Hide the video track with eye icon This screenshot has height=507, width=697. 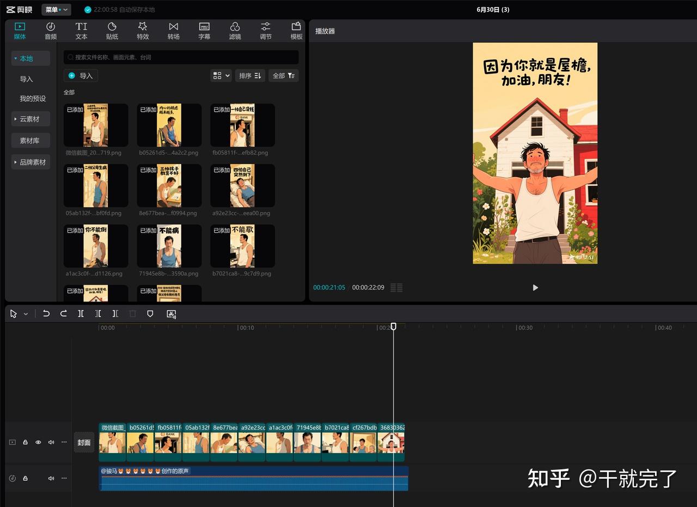tap(38, 442)
